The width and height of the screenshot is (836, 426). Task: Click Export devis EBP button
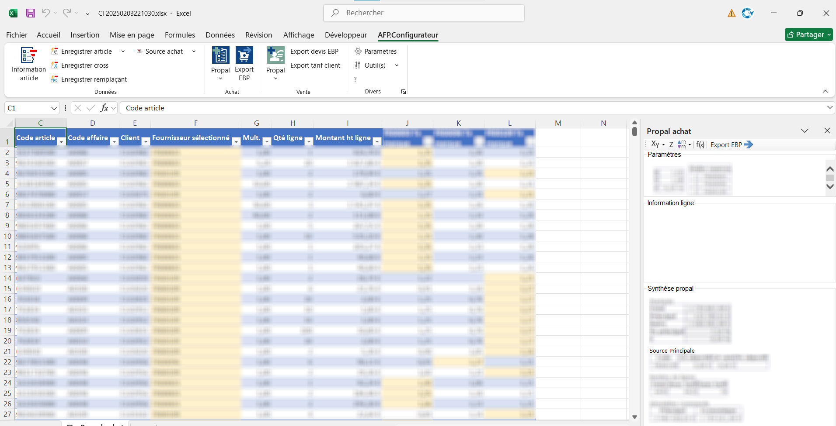(x=314, y=52)
